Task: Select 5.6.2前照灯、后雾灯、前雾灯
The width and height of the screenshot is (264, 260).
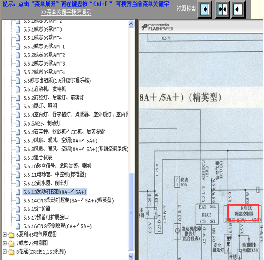Action: point(53,97)
